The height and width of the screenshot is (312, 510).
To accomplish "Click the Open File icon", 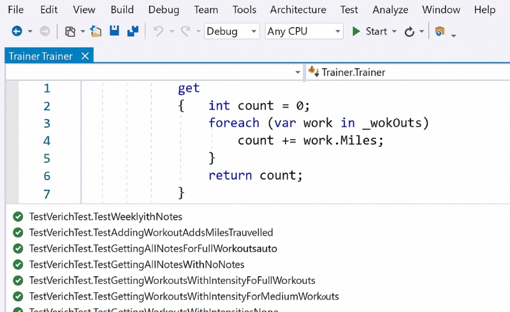I will (x=96, y=31).
